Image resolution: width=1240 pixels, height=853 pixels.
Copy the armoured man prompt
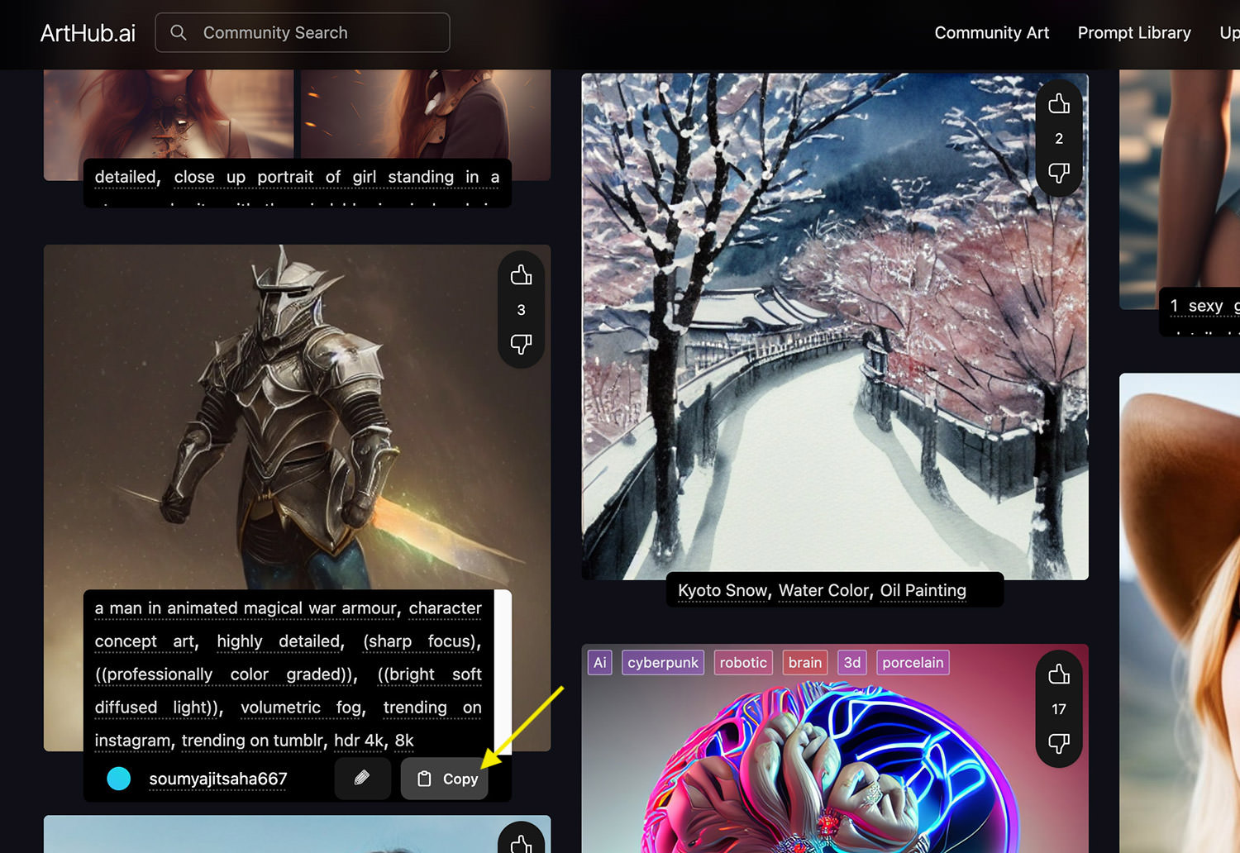pos(445,779)
